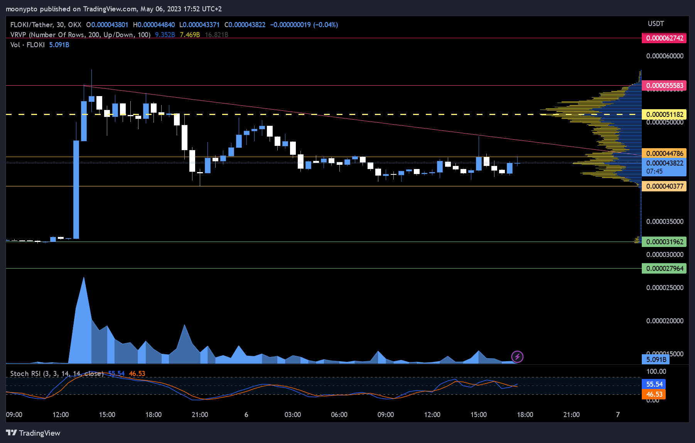This screenshot has height=443, width=695.
Task: Click the 03:00 time axis label
Action: pos(293,415)
